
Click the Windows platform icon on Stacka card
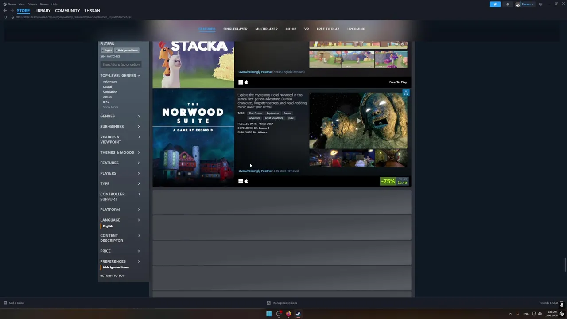click(x=241, y=82)
